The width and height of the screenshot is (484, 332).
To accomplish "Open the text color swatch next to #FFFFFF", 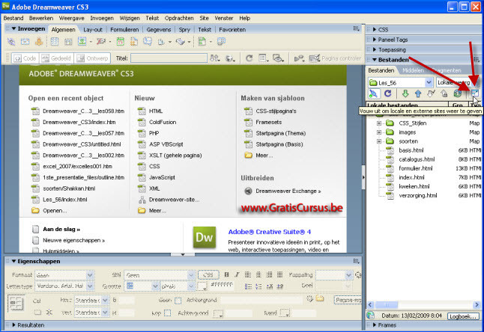I will (x=202, y=286).
